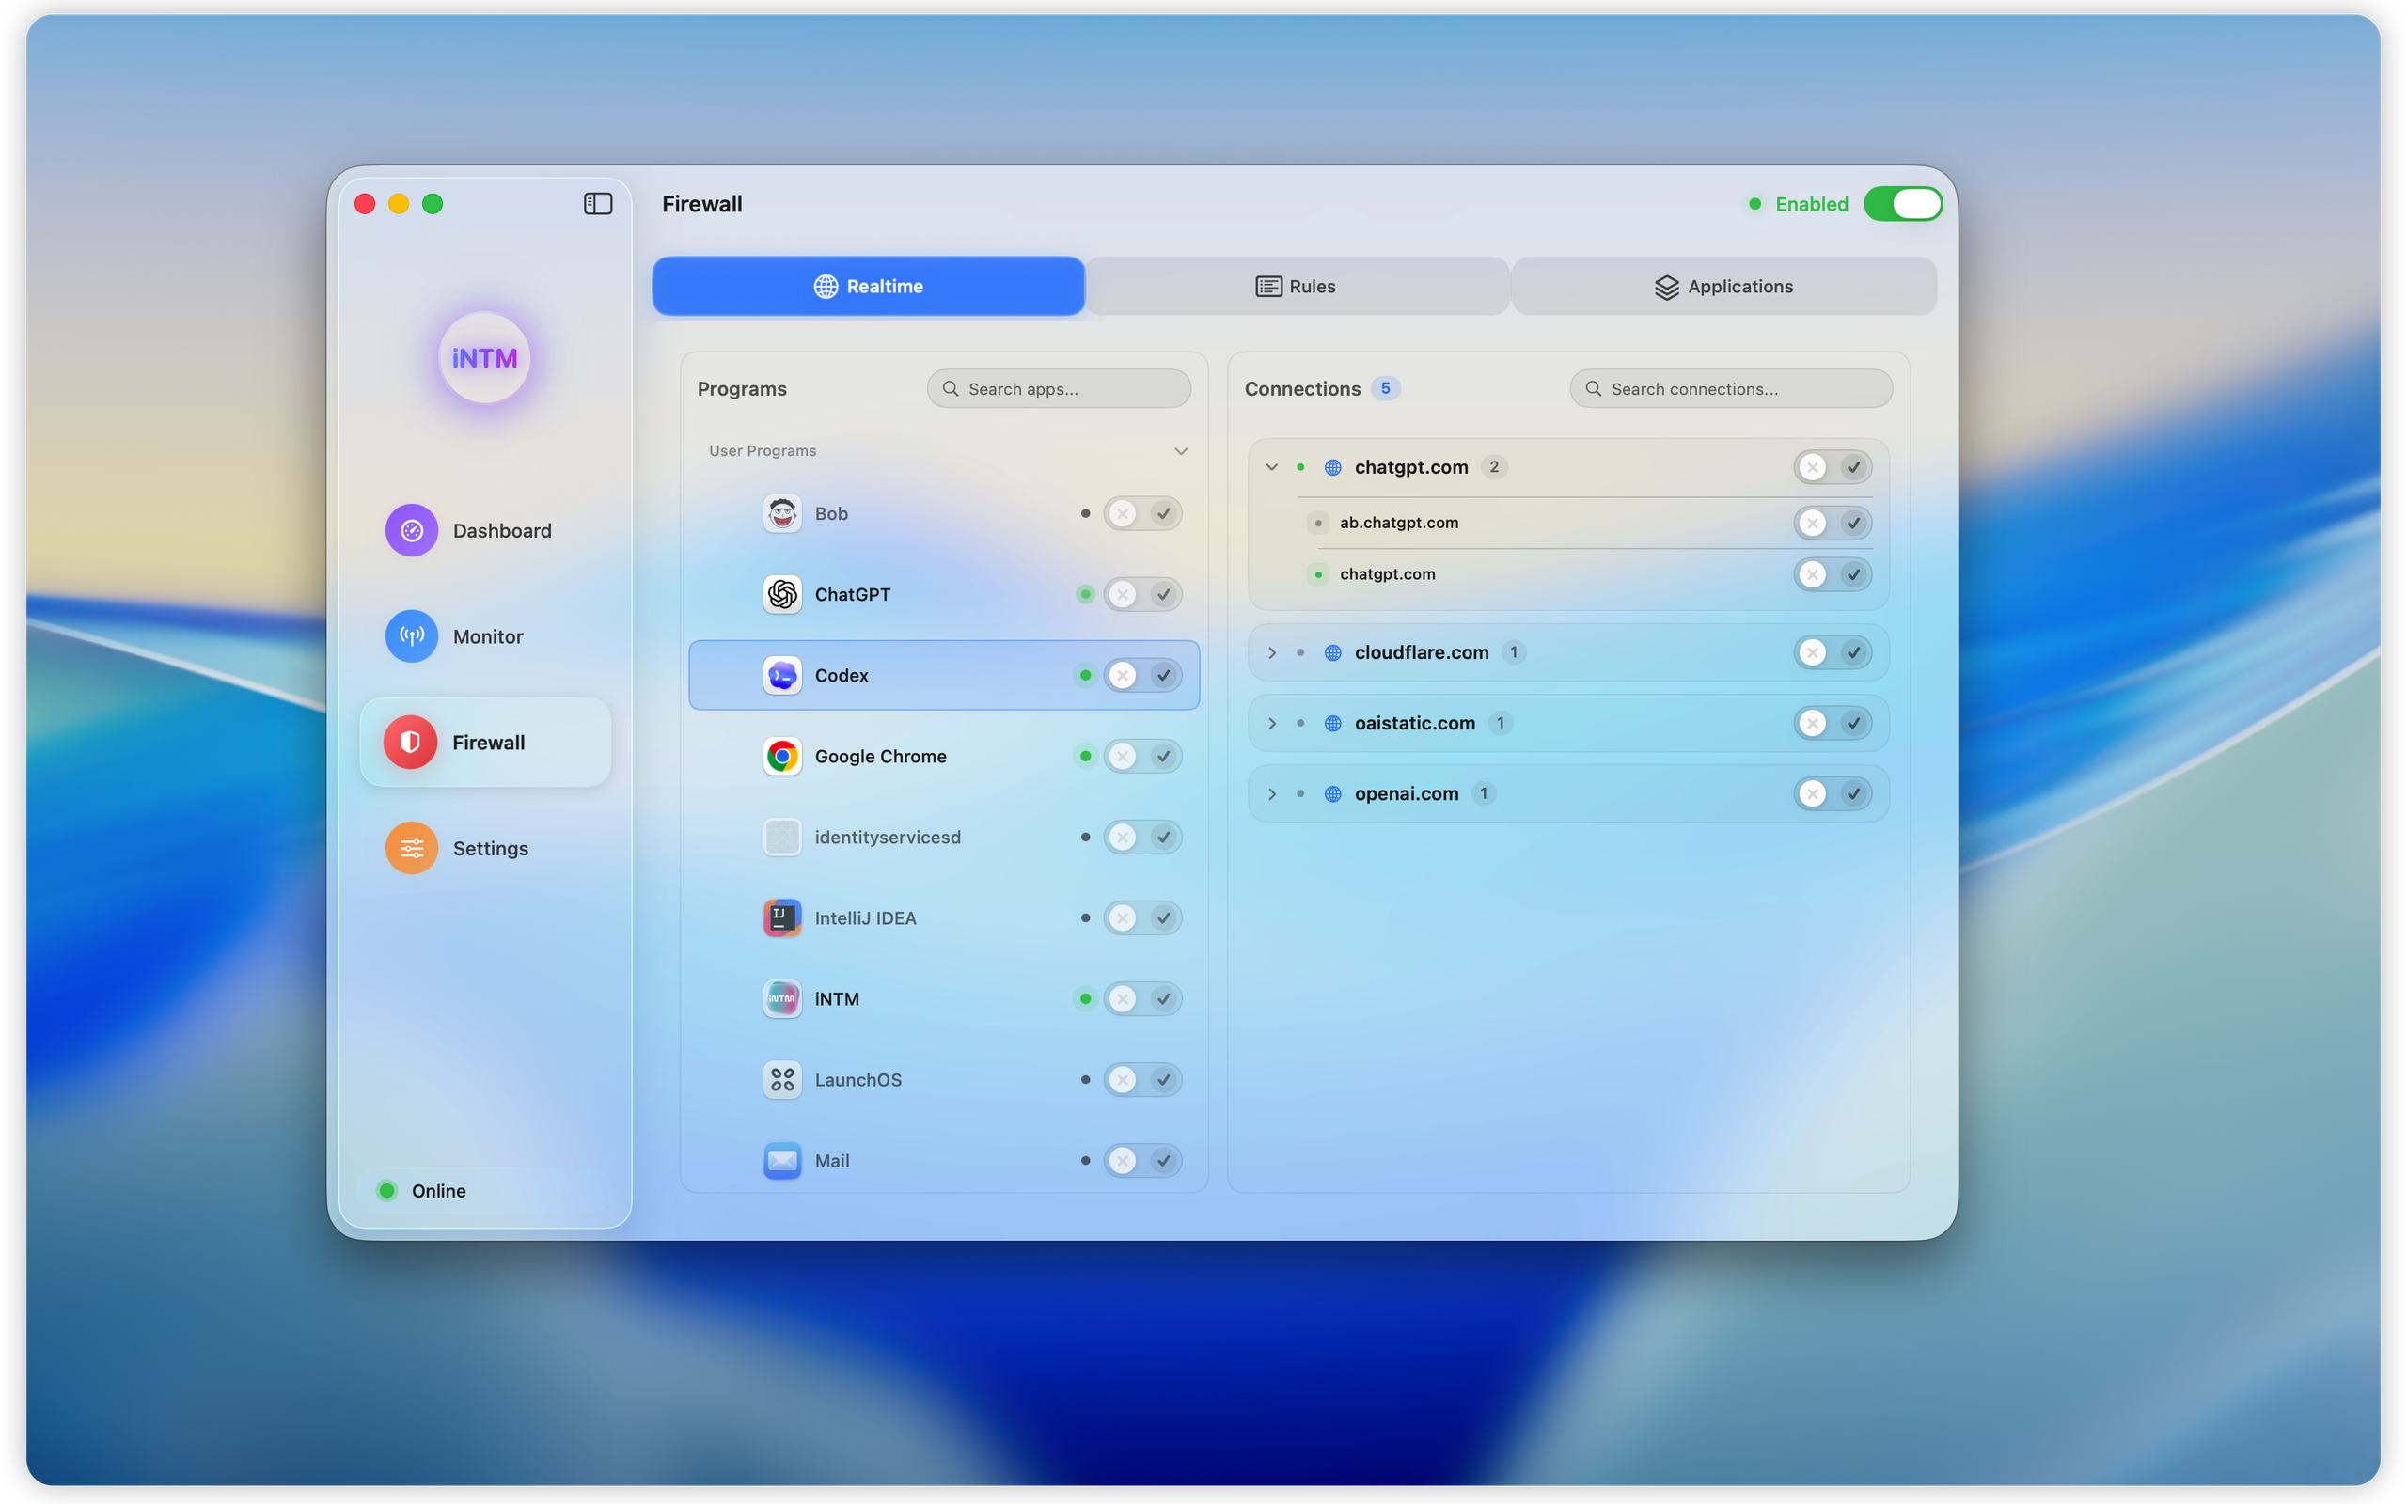This screenshot has width=2407, height=1504.
Task: Expand the cloudflare.com connection group
Action: click(x=1271, y=652)
